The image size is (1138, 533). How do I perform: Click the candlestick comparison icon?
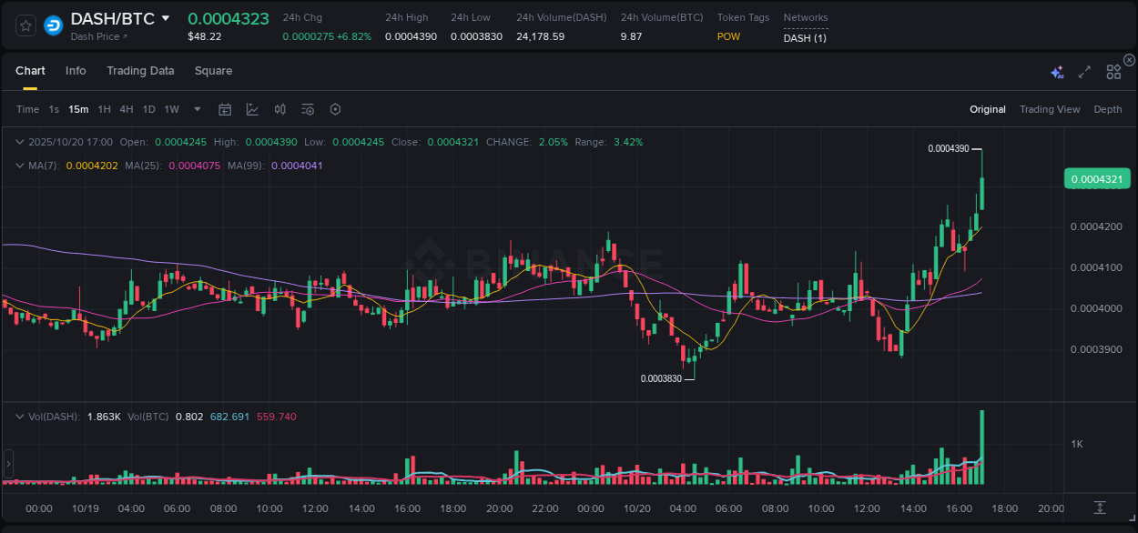click(x=280, y=108)
